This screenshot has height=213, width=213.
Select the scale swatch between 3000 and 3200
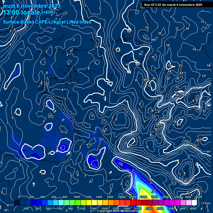(x=172, y=202)
